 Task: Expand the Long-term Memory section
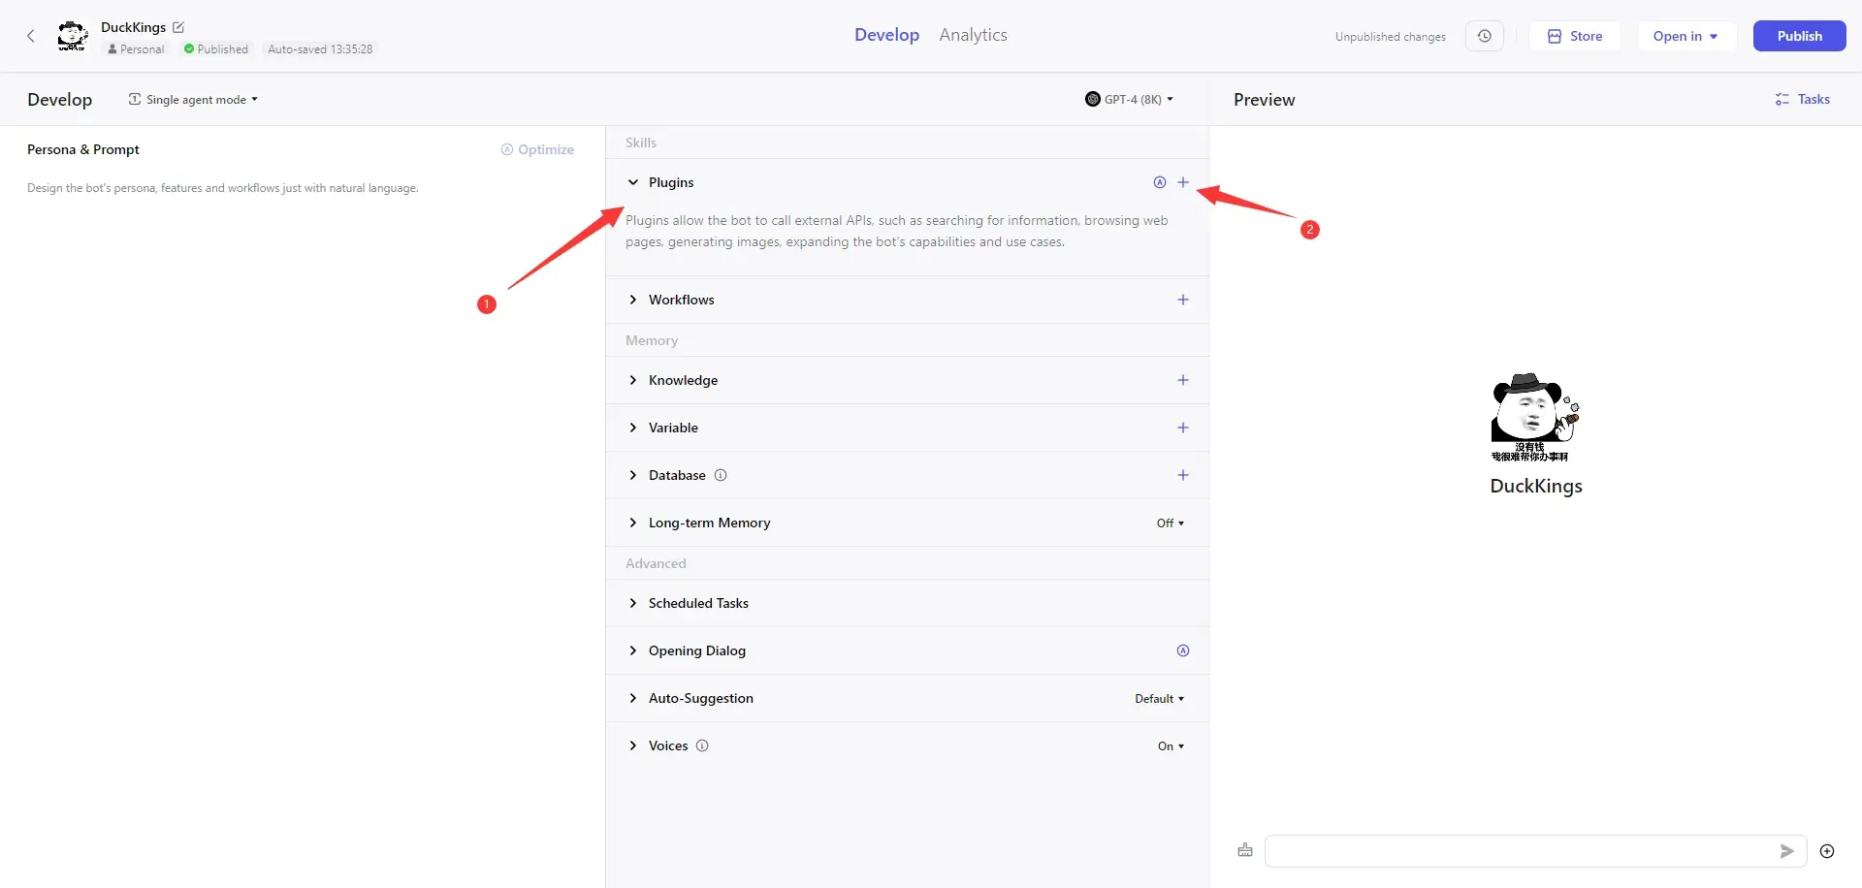633,523
